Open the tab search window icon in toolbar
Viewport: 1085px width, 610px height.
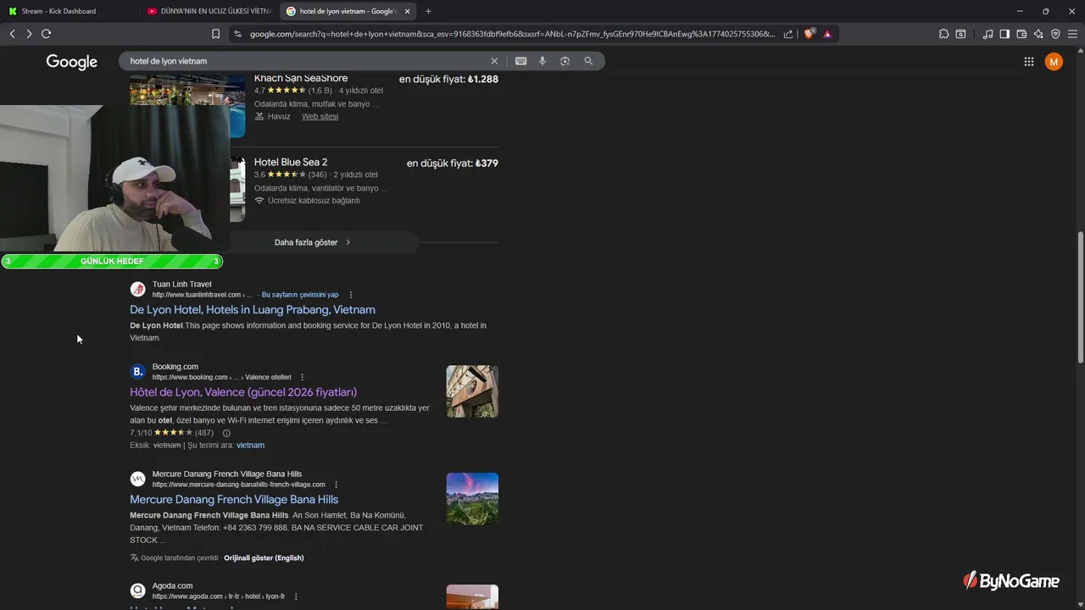coord(960,34)
